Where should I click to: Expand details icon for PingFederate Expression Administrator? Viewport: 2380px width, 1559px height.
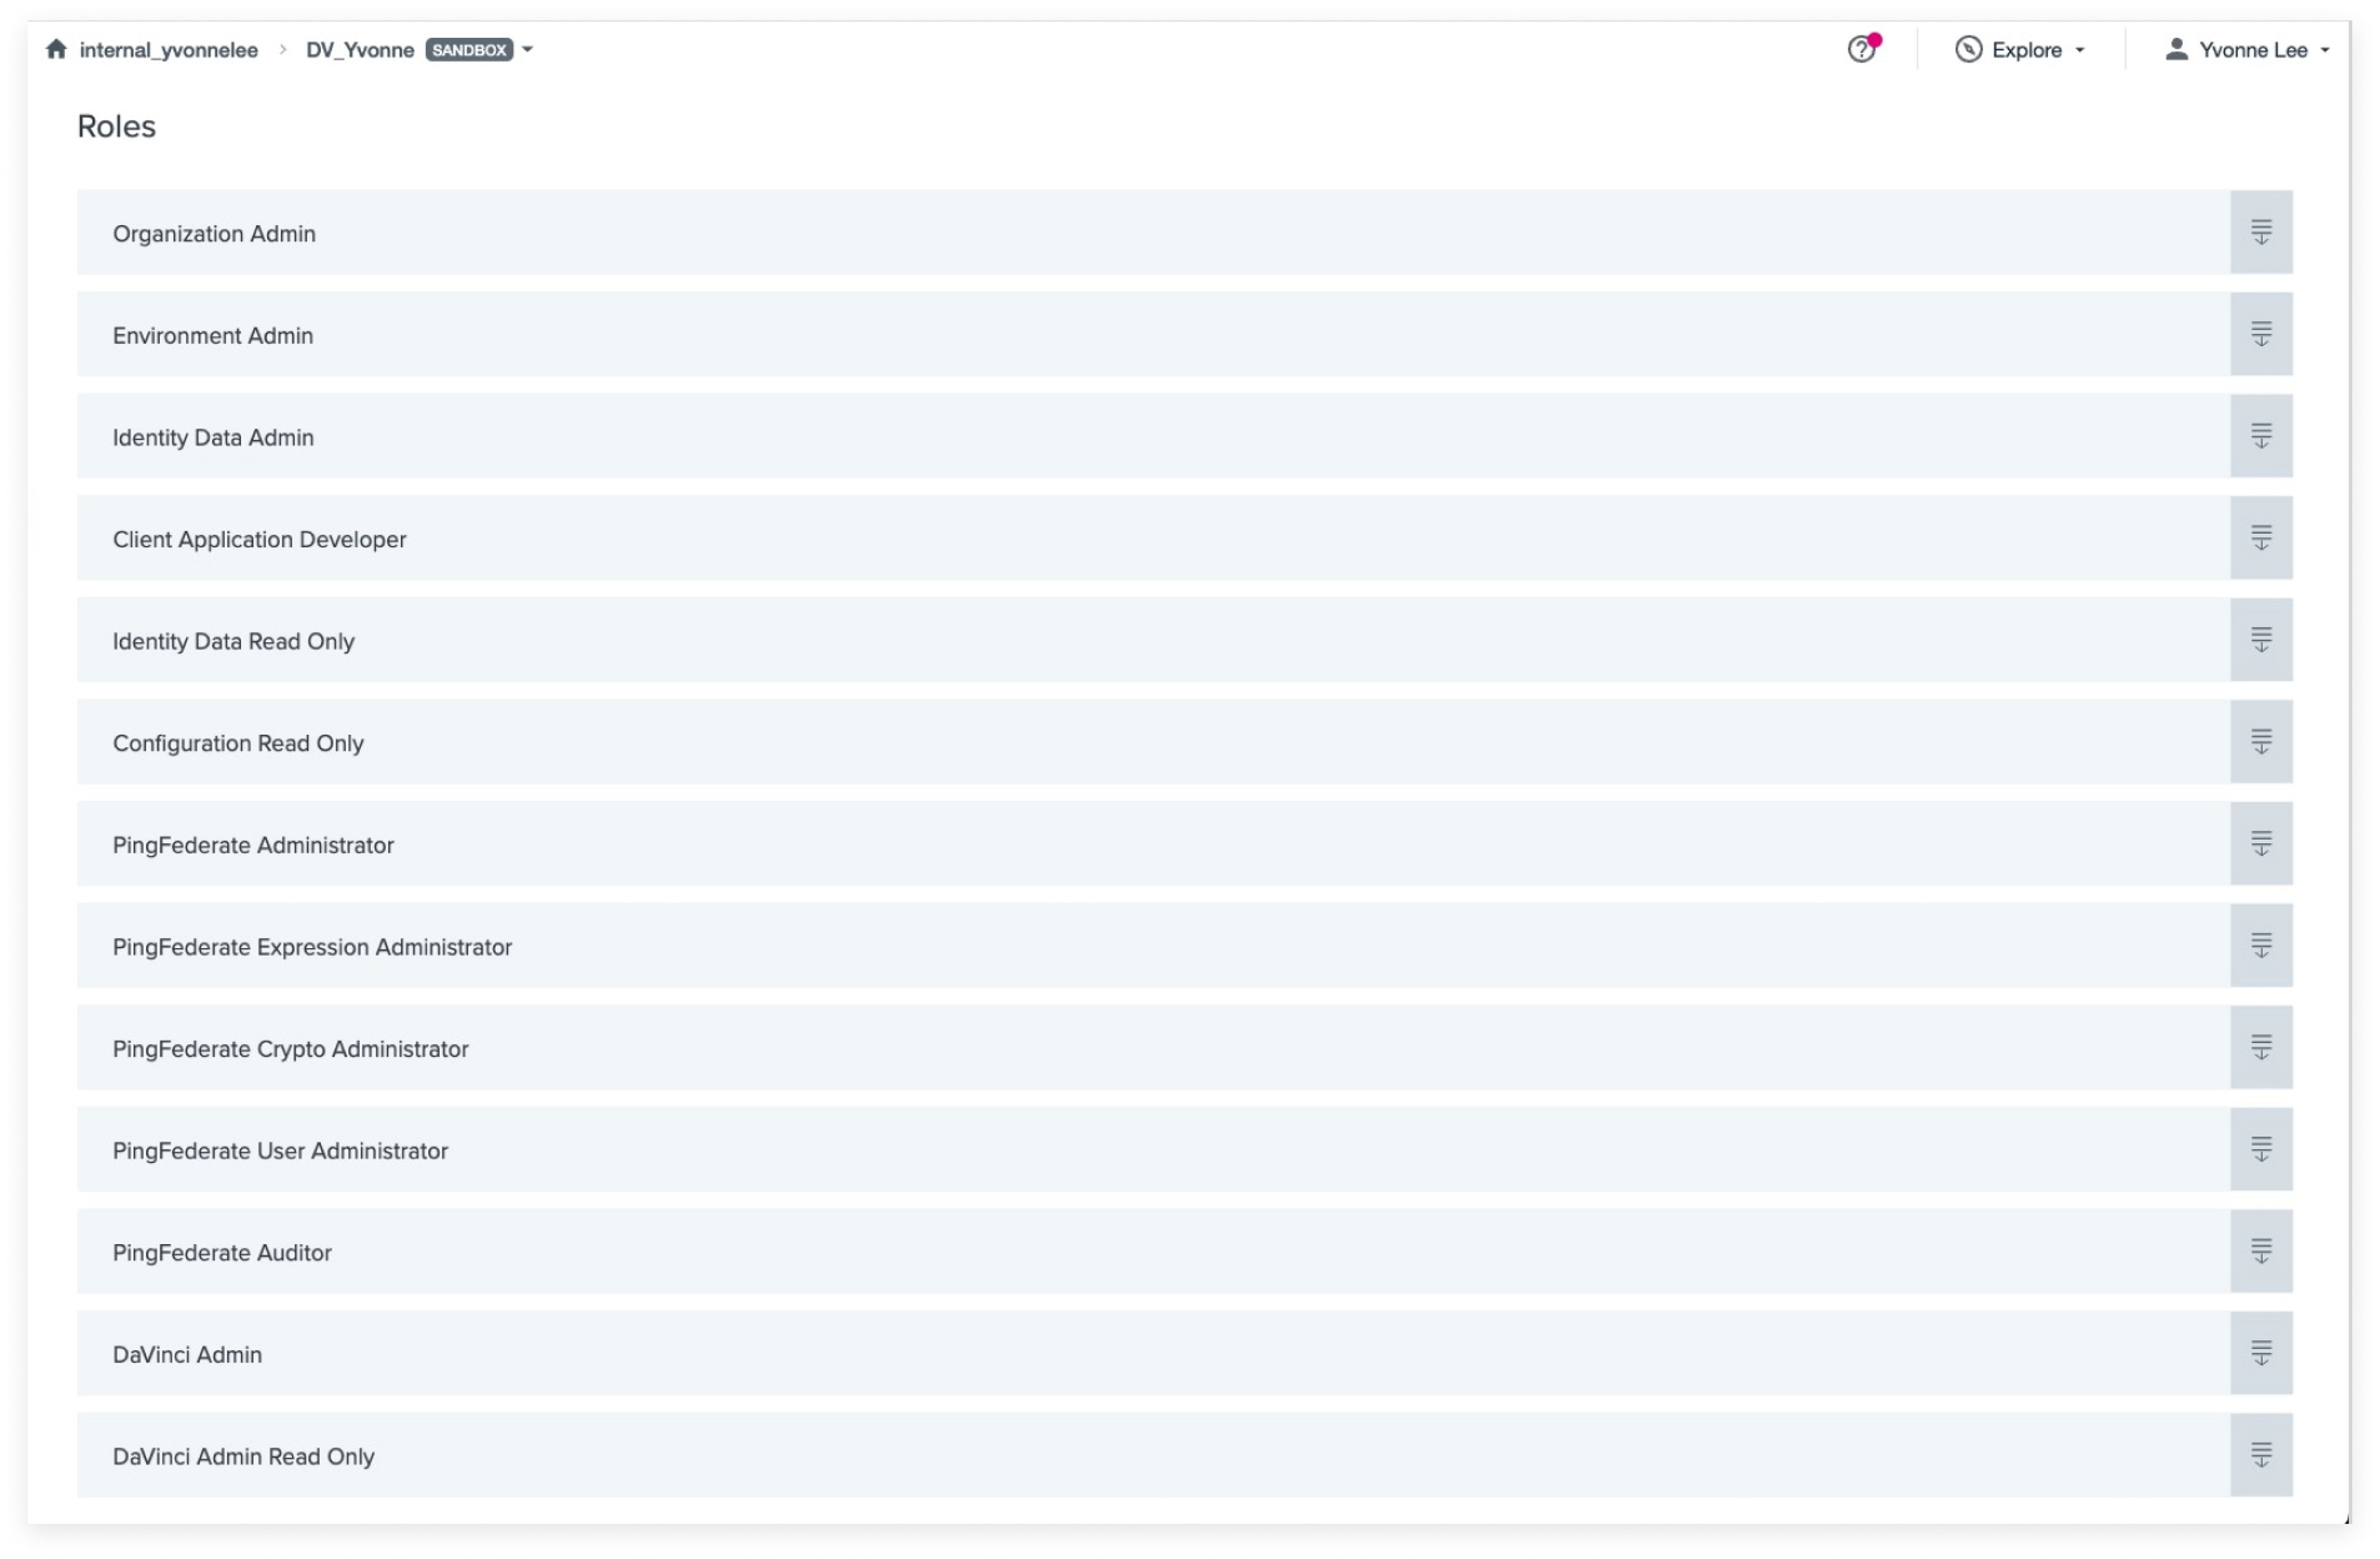[x=2260, y=946]
